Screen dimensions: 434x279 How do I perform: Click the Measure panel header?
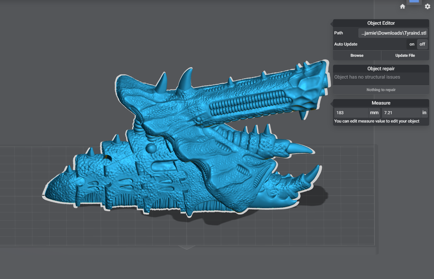point(381,103)
